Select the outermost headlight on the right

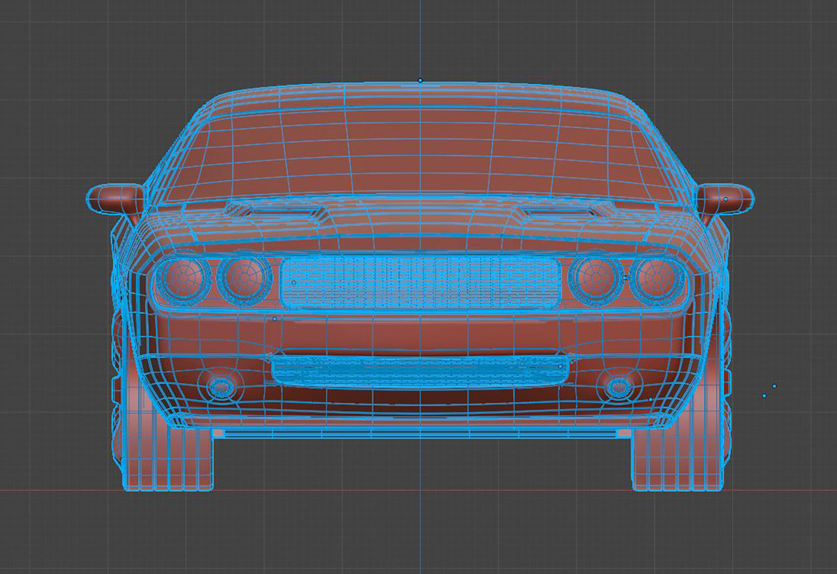(656, 278)
